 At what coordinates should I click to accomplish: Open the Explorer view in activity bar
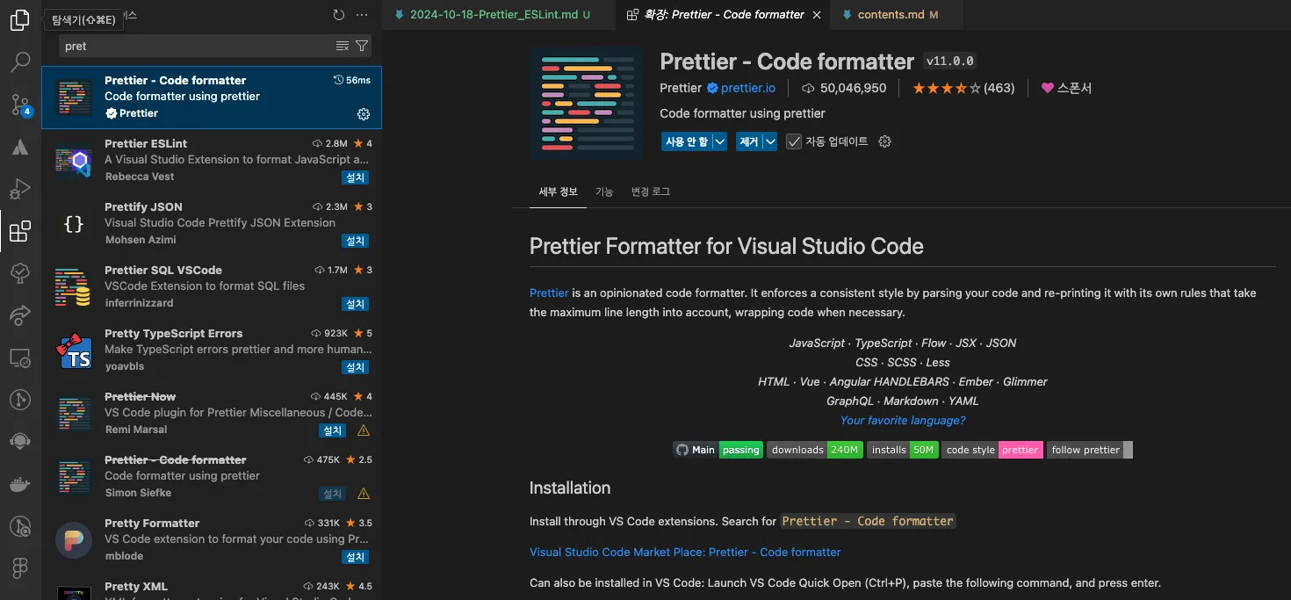(x=19, y=20)
